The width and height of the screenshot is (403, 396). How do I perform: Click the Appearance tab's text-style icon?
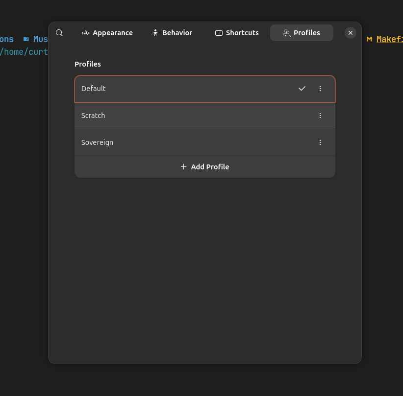click(85, 33)
